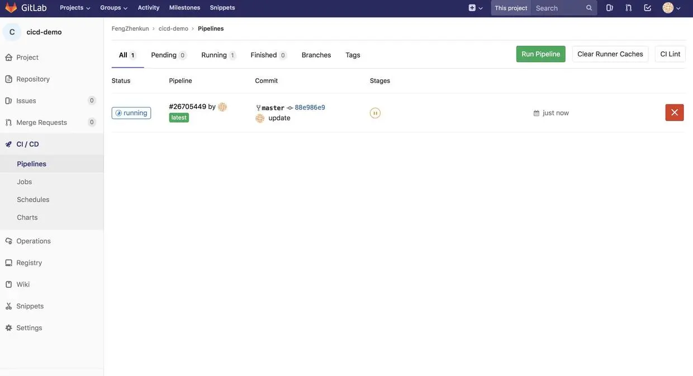Click the latest label badge

pyautogui.click(x=179, y=118)
